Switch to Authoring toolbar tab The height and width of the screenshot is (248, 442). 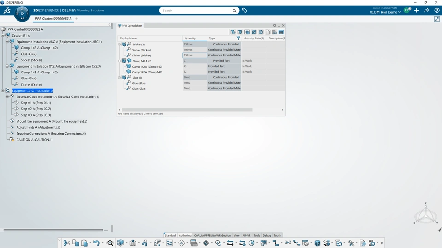click(185, 235)
